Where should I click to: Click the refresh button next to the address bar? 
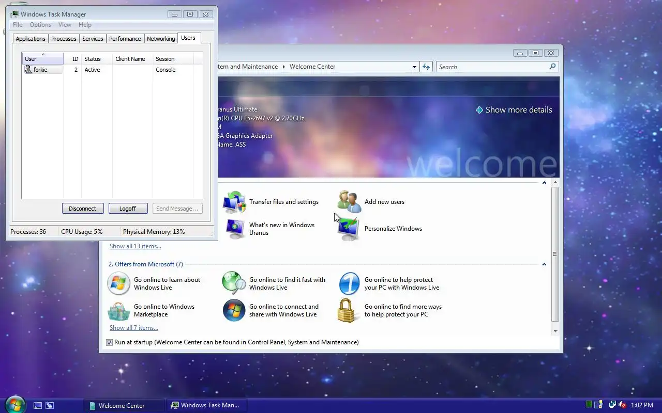click(426, 67)
